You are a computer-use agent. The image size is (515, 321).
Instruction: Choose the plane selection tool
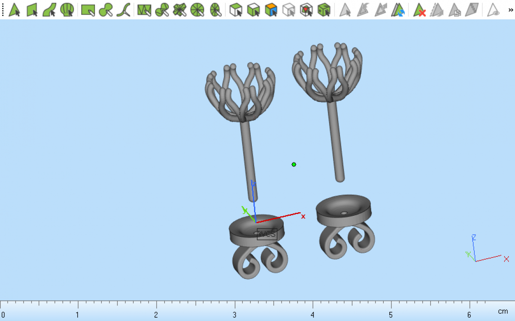(x=32, y=9)
